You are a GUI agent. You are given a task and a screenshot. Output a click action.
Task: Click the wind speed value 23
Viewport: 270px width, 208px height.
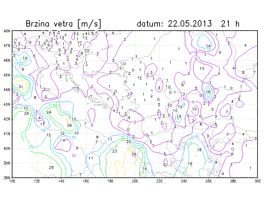tap(114, 151)
